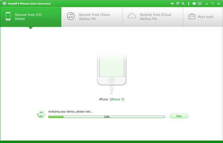Click the Analyzing your device status text

pyautogui.click(x=70, y=112)
